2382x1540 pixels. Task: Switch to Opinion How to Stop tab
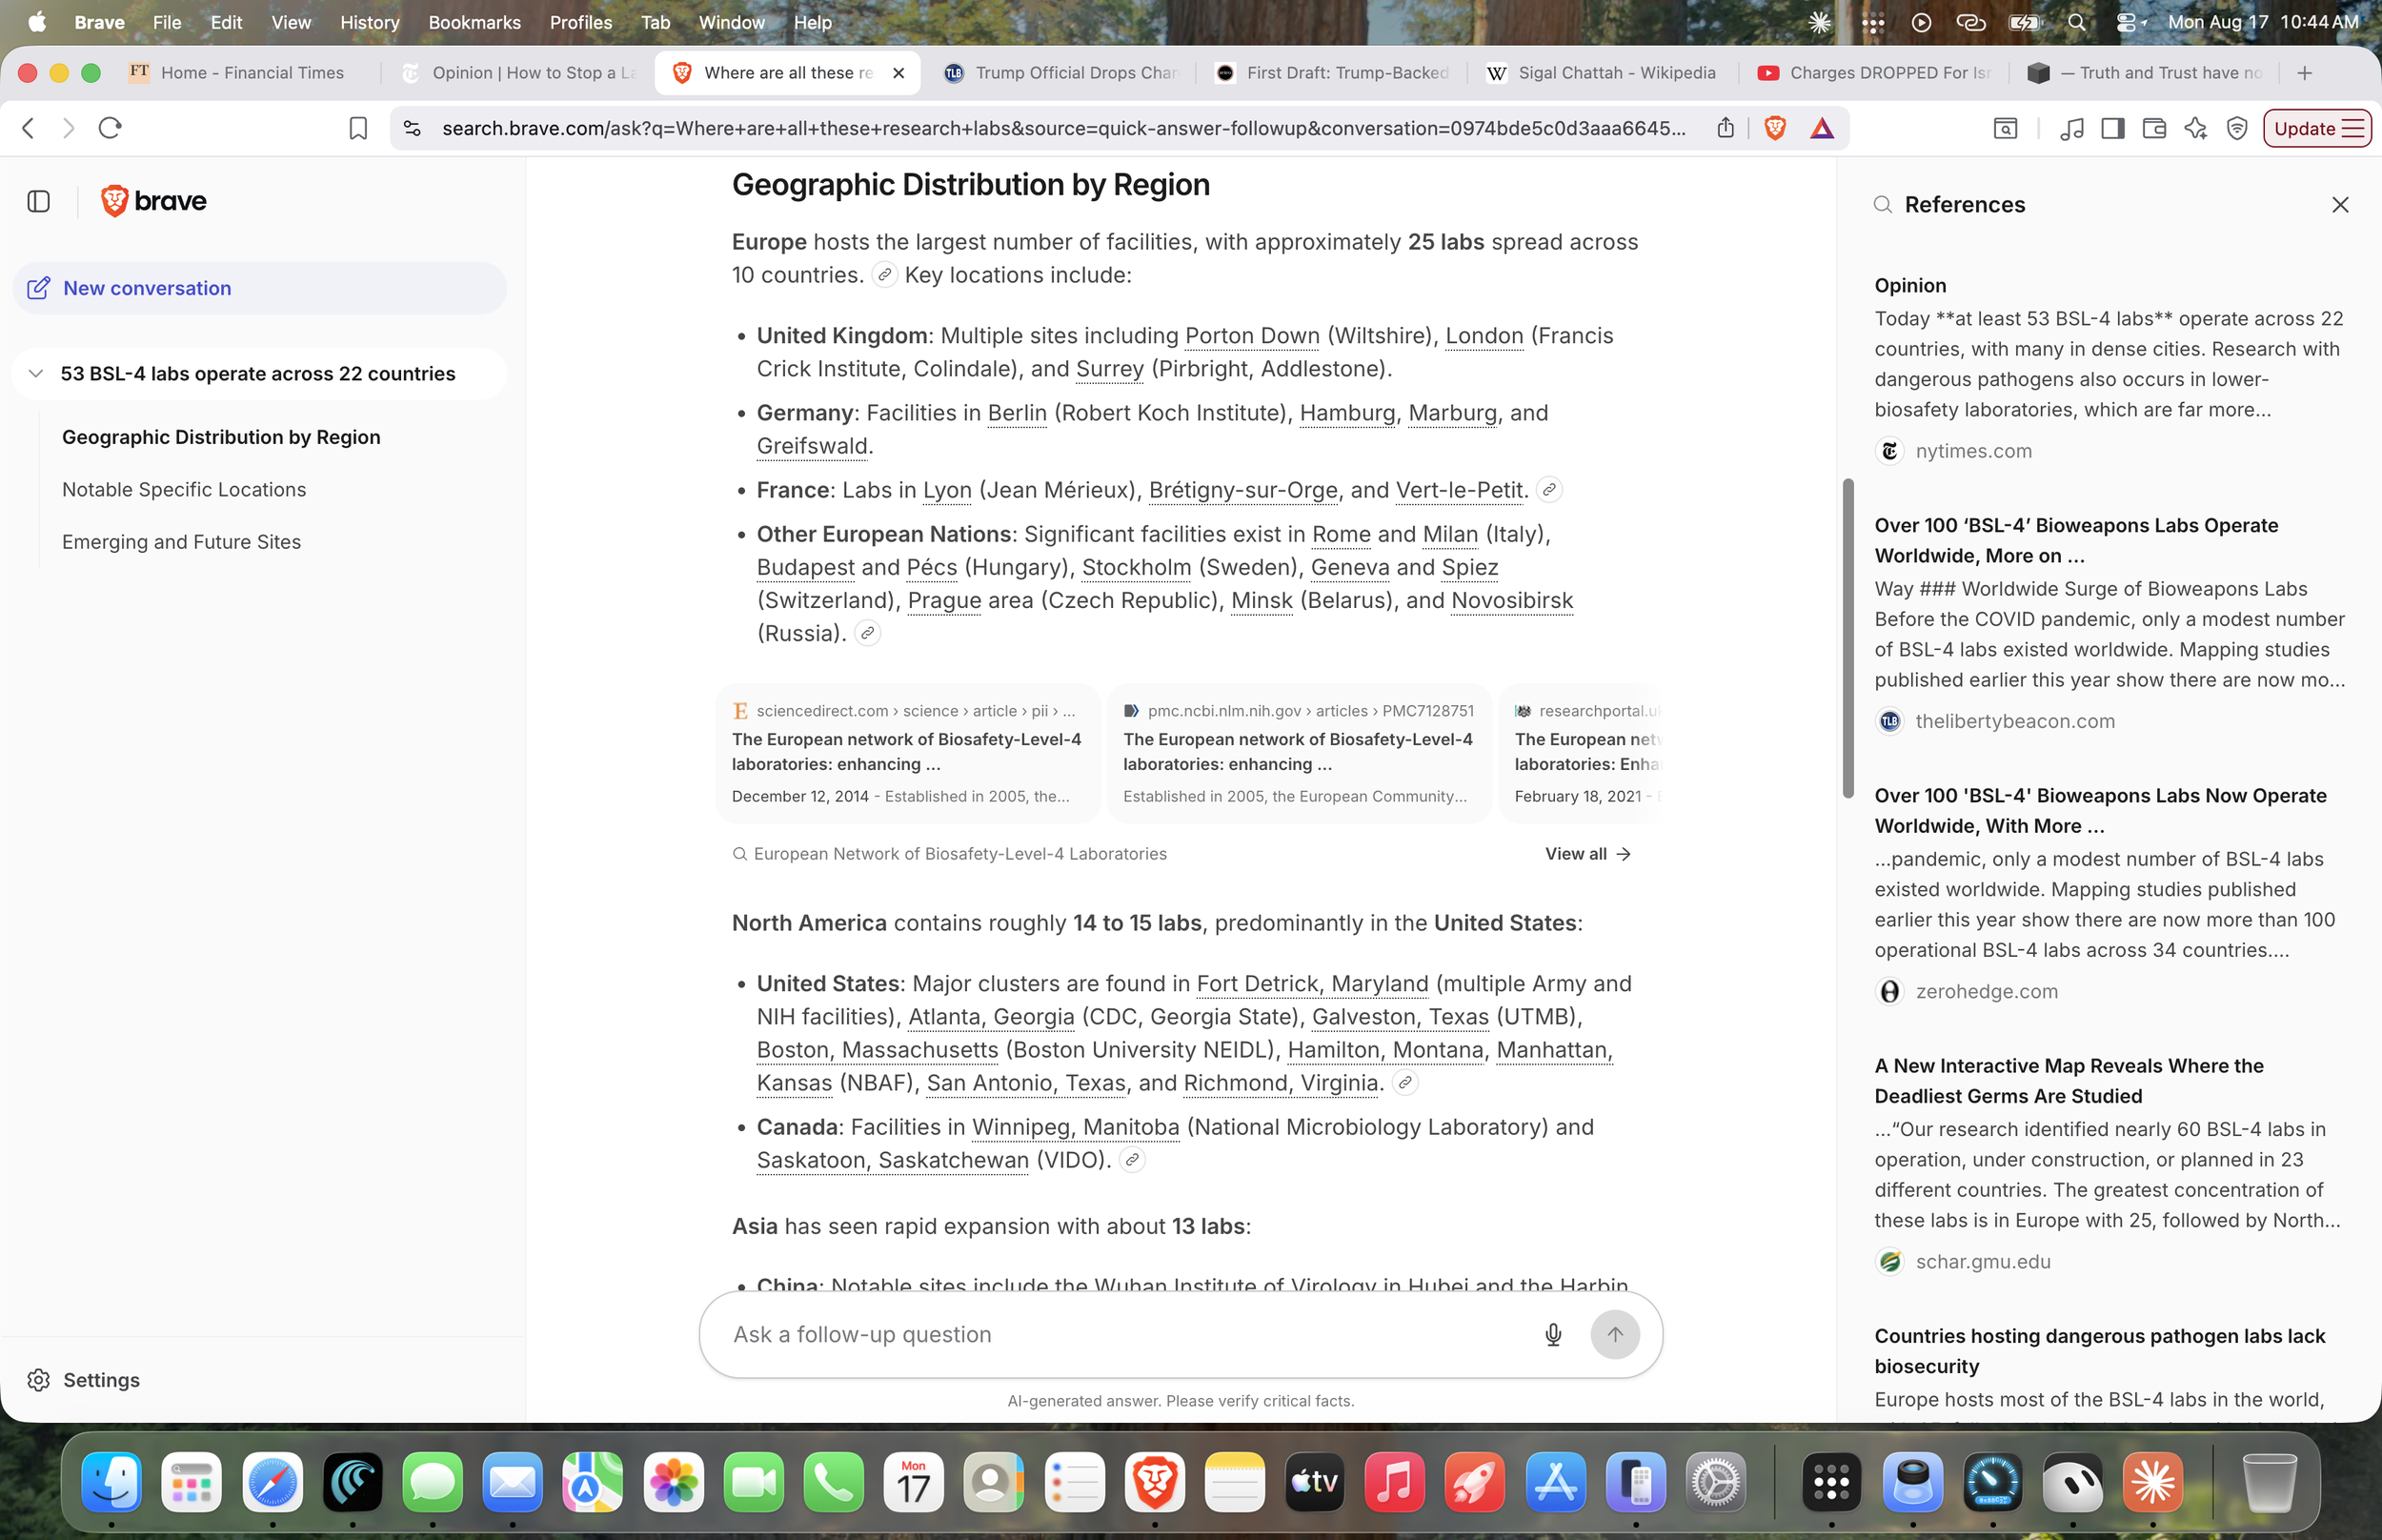[x=520, y=72]
